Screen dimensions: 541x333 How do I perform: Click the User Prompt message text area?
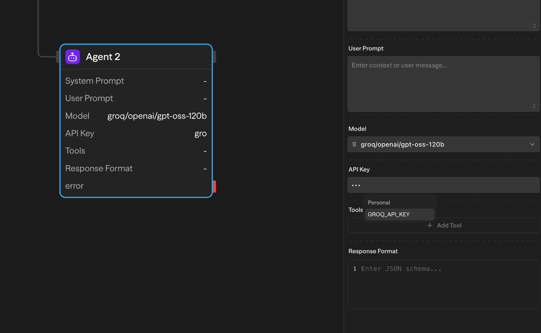[443, 82]
